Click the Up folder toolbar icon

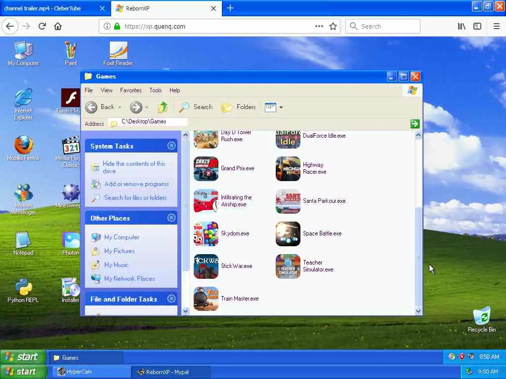point(163,107)
